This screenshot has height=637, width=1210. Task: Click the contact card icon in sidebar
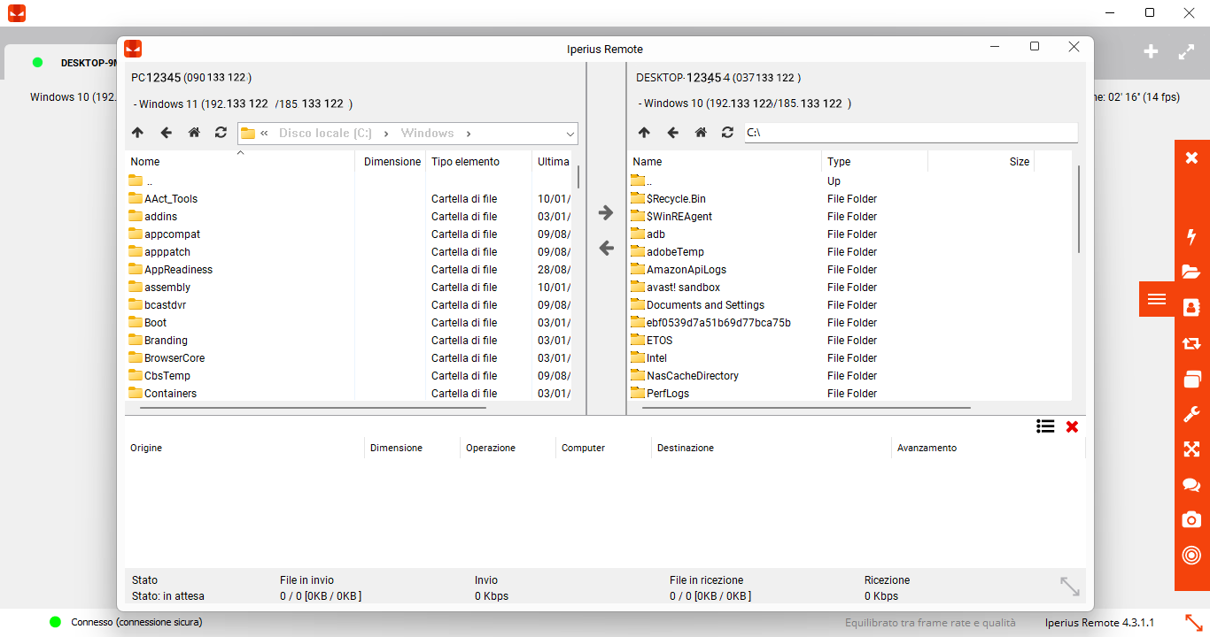[x=1191, y=307]
